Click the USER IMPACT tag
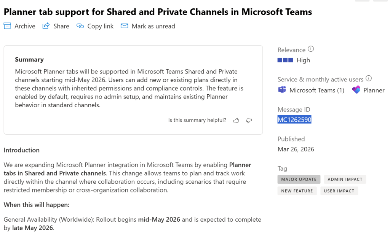390x235 pixels. (339, 191)
